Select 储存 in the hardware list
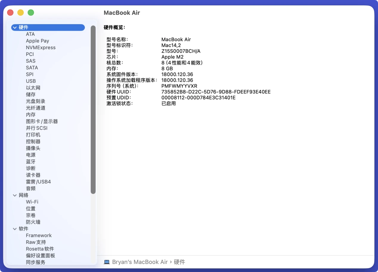The width and height of the screenshot is (378, 272). tap(31, 94)
